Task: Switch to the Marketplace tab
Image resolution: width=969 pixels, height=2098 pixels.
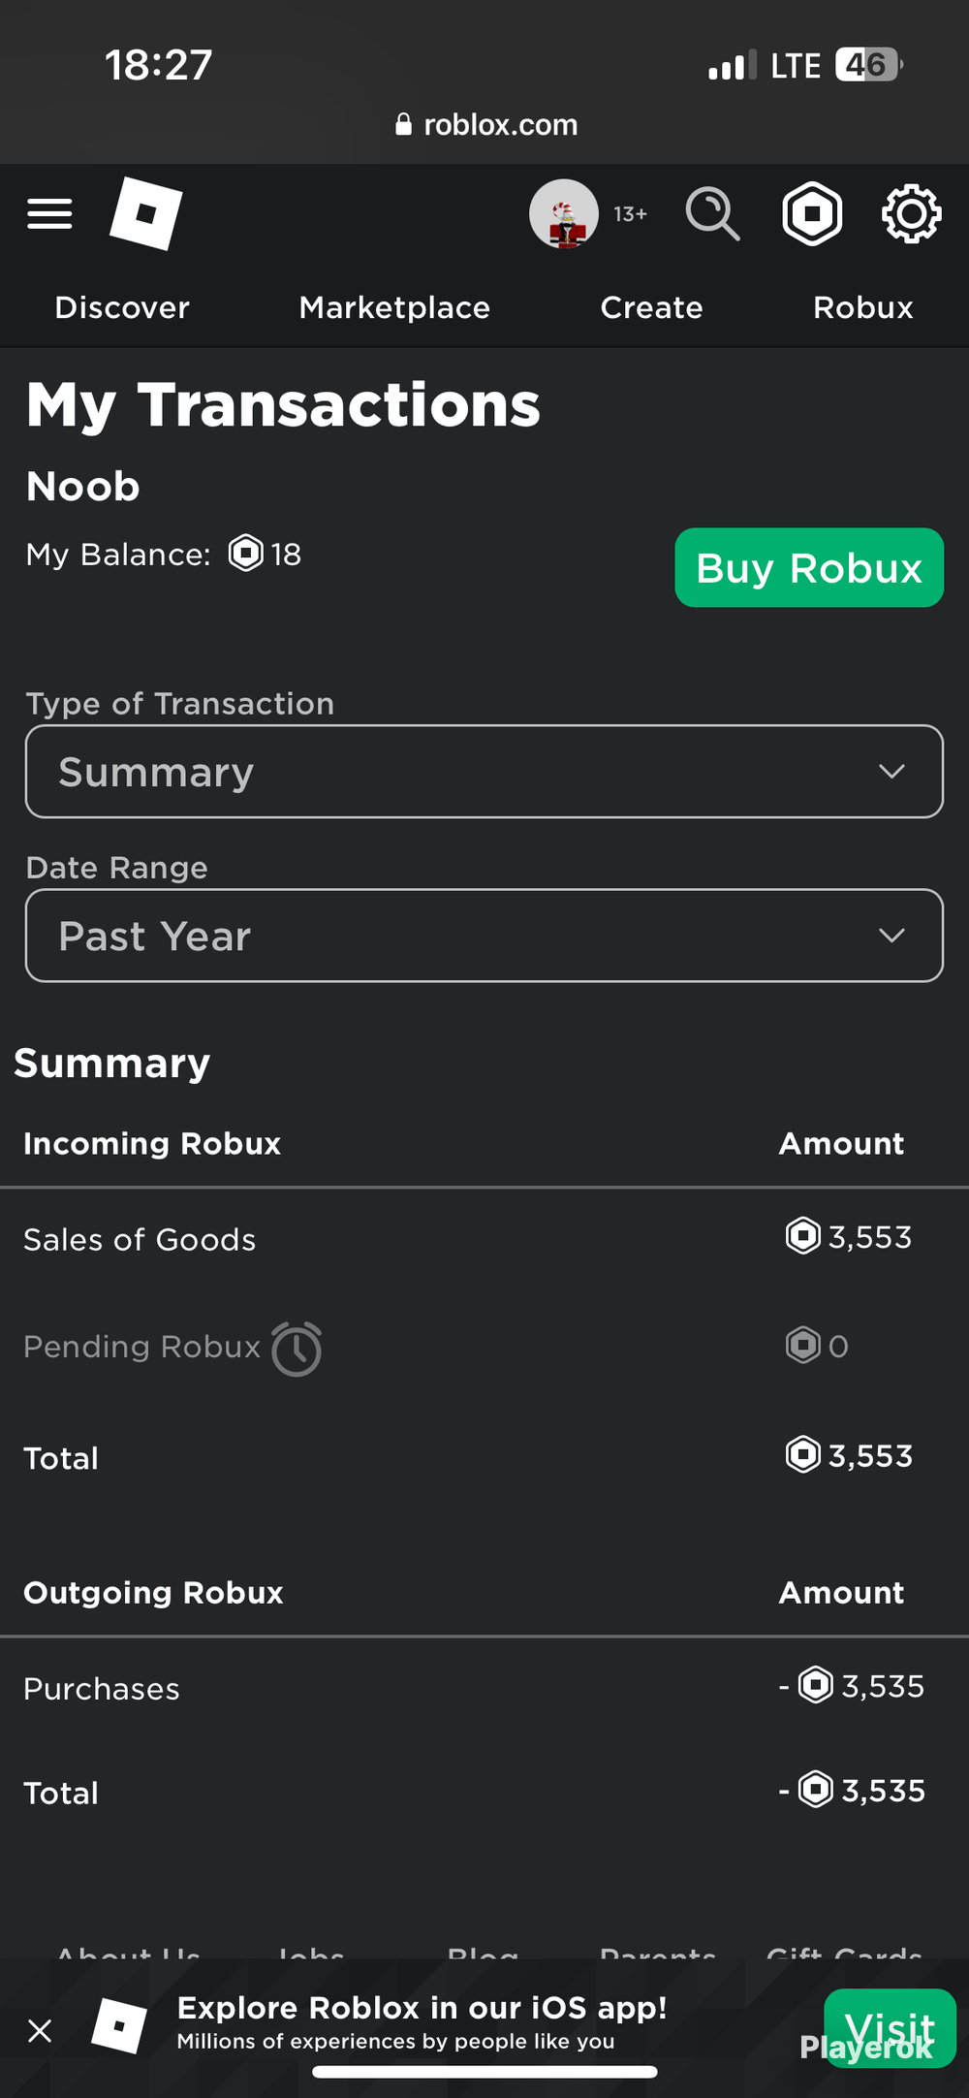Action: point(394,307)
